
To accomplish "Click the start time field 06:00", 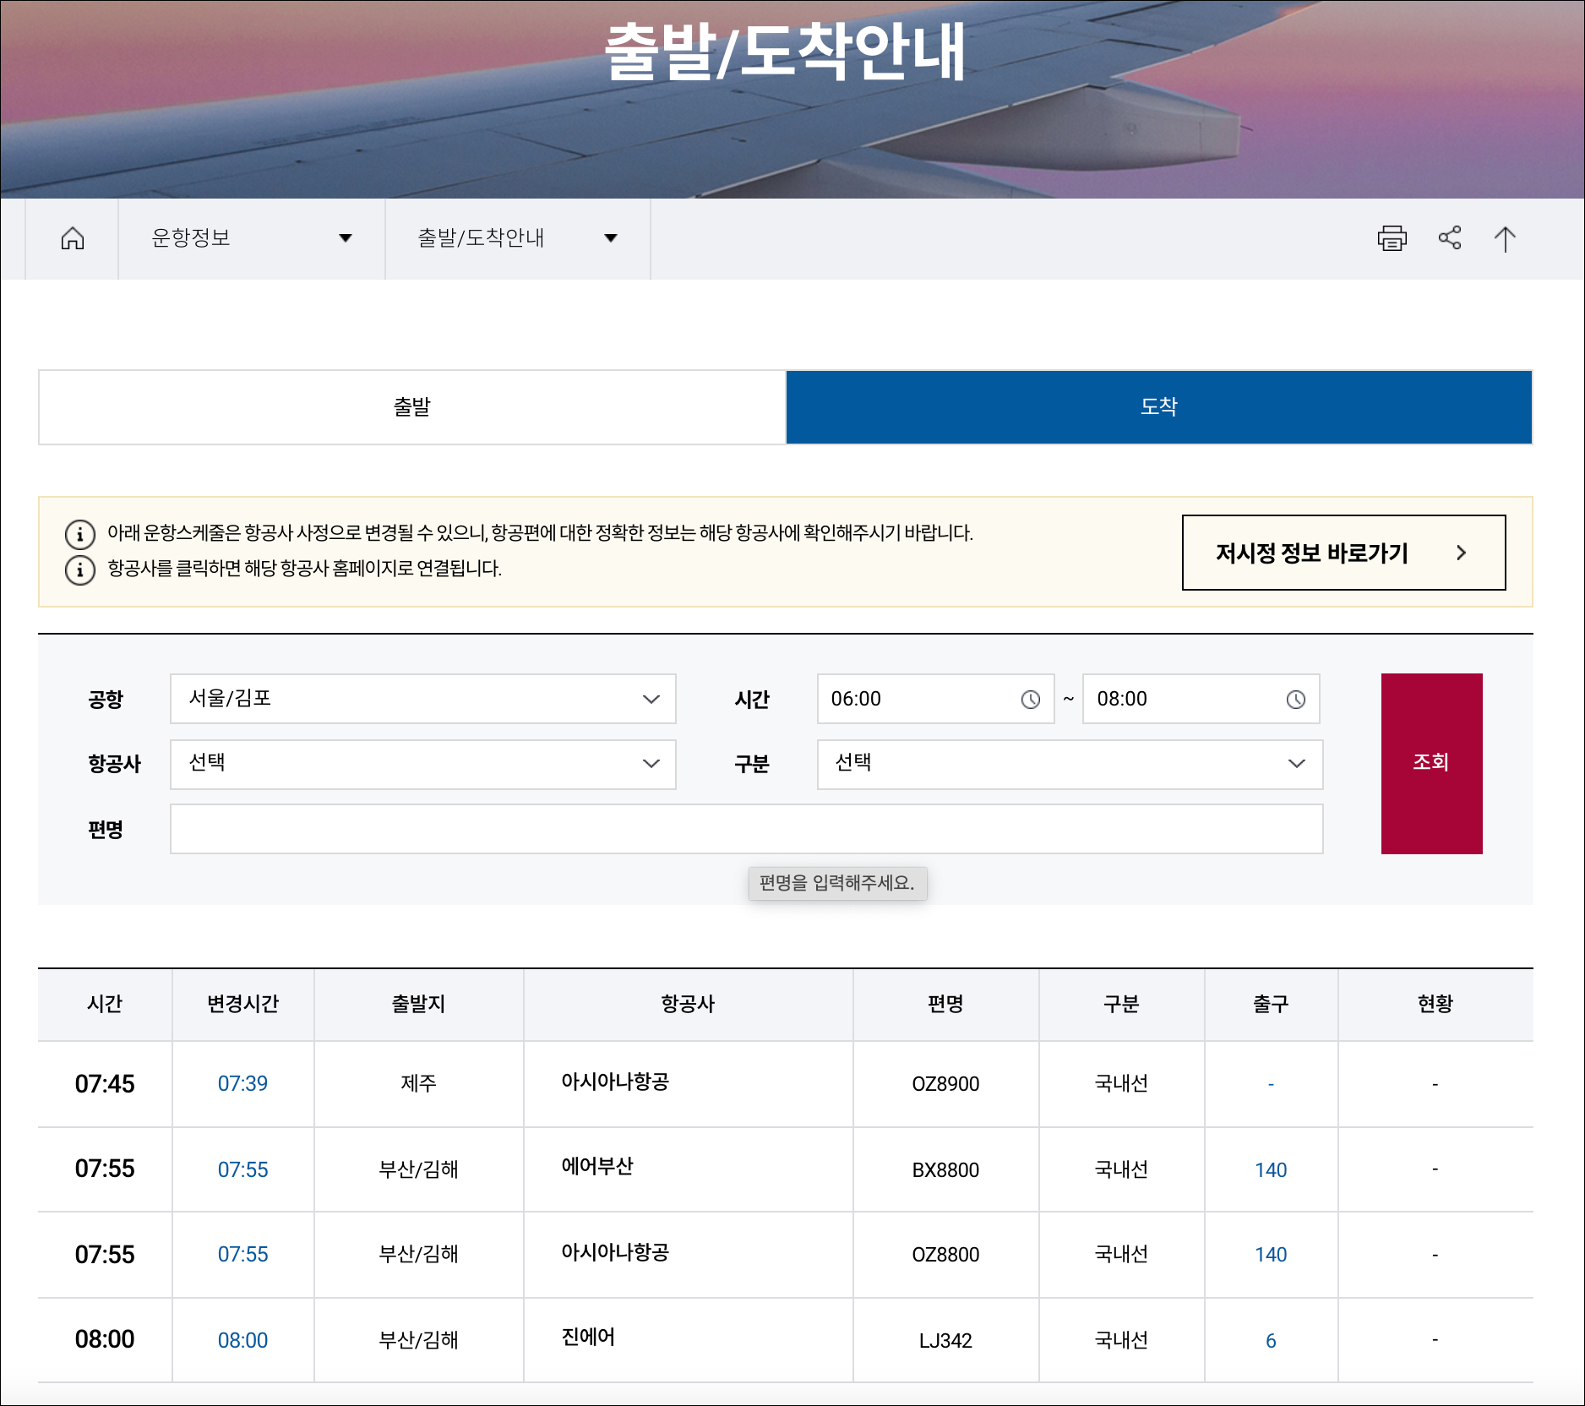I will coord(935,699).
